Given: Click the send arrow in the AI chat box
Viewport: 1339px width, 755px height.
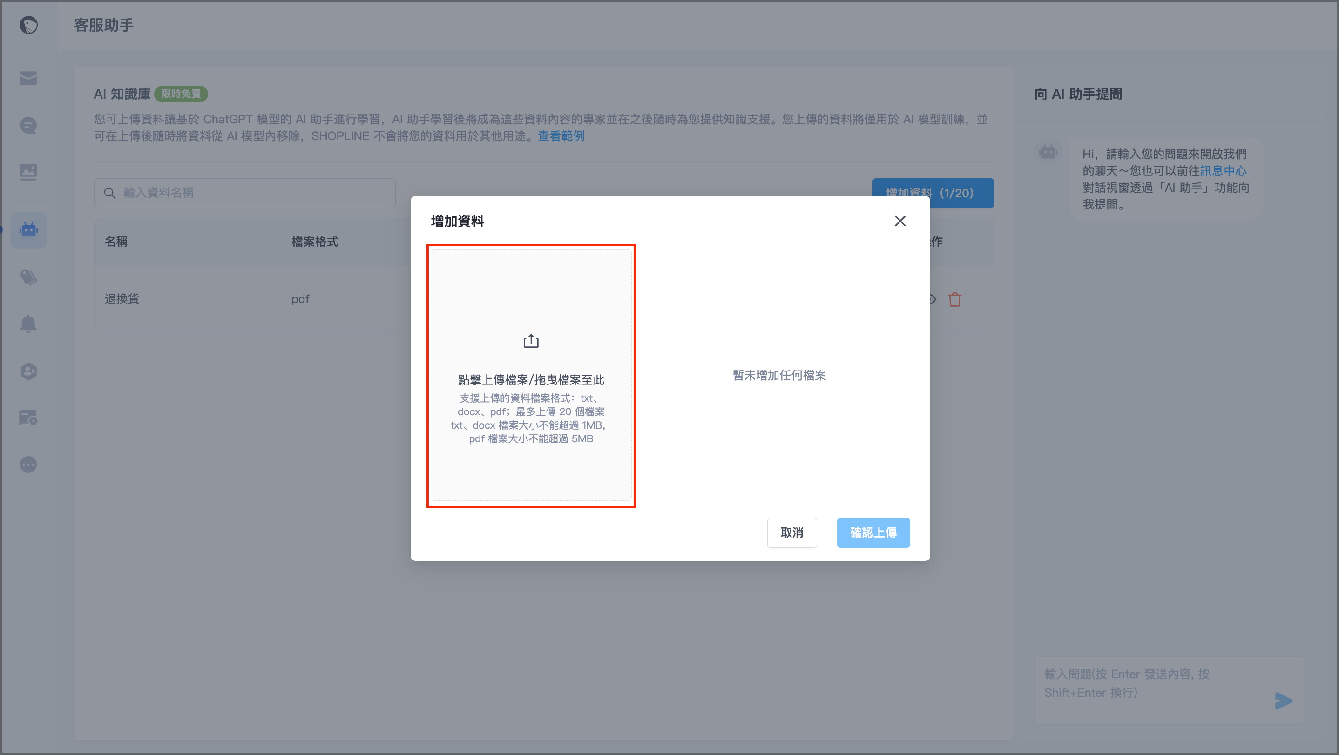Looking at the screenshot, I should pyautogui.click(x=1284, y=701).
